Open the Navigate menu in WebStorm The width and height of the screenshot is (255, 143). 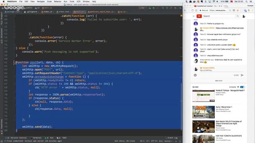(x=41, y=2)
